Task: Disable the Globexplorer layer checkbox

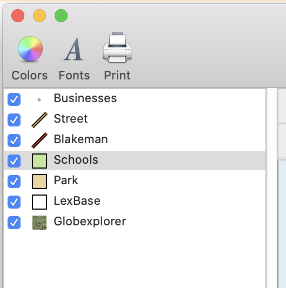Action: 14,223
